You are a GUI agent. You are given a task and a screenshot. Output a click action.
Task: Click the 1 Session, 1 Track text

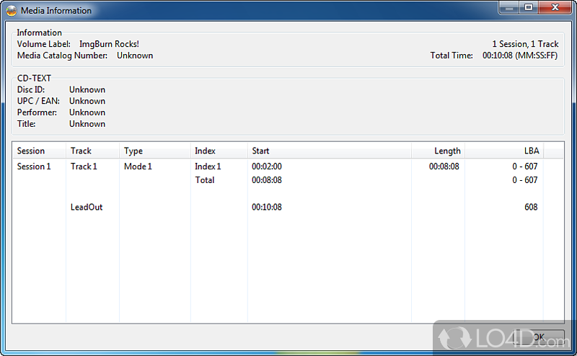526,44
